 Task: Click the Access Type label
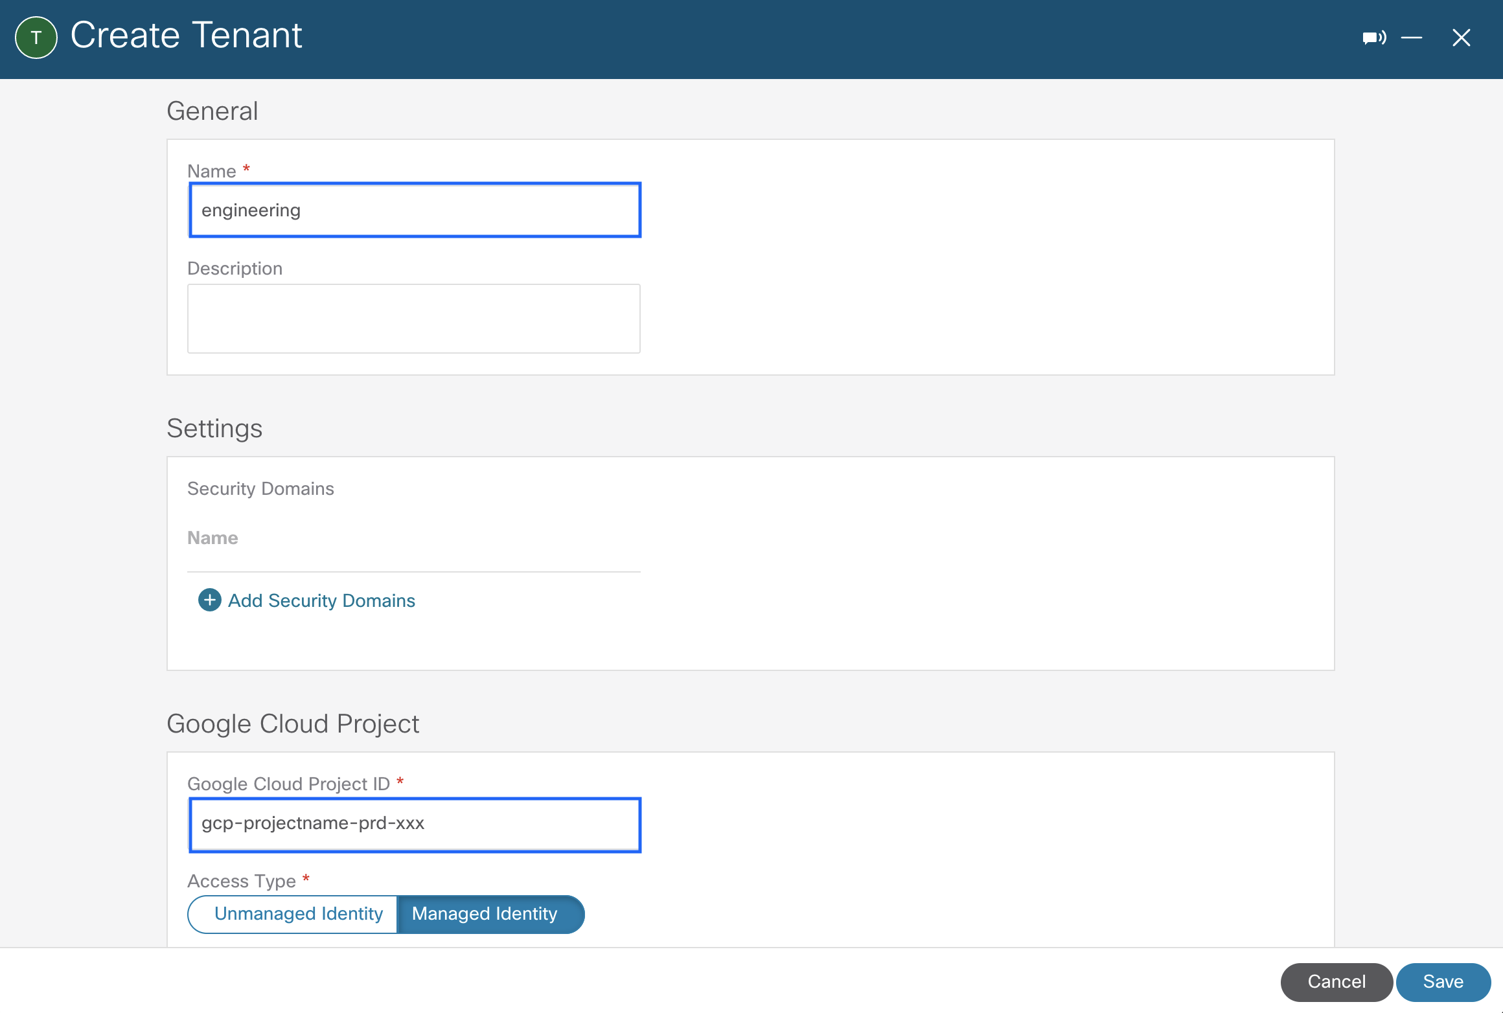(241, 881)
